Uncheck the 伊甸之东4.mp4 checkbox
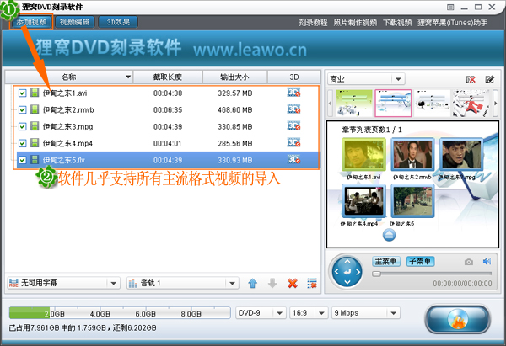Image resolution: width=506 pixels, height=346 pixels. pyautogui.click(x=22, y=143)
